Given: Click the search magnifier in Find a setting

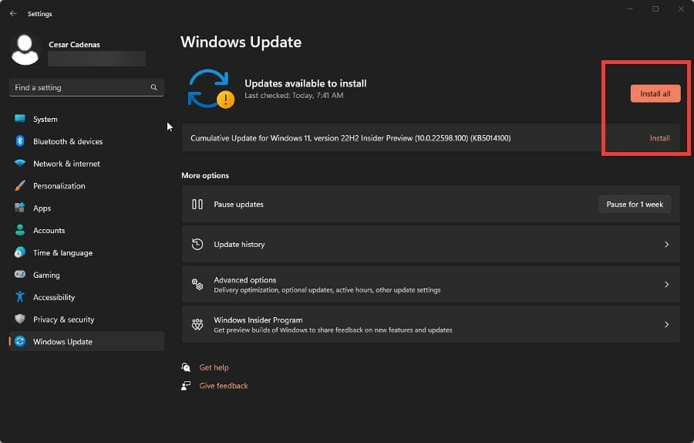Looking at the screenshot, I should tap(153, 87).
